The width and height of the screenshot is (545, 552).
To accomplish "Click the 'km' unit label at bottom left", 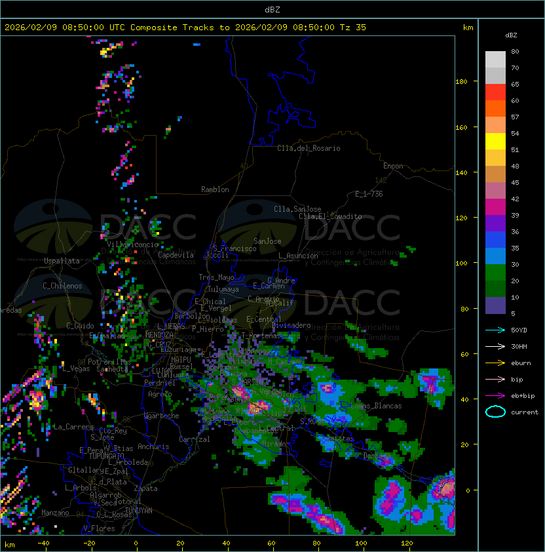I will [x=10, y=545].
